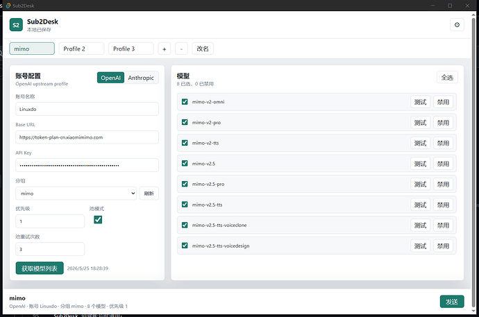Uncheck the mimo-v2-omni model checkbox
The image size is (479, 317).
(x=185, y=101)
